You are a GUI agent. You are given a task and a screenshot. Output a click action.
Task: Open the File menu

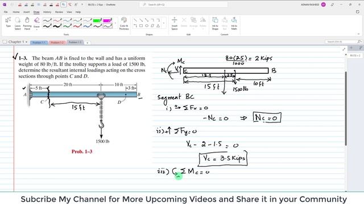coord(6,12)
